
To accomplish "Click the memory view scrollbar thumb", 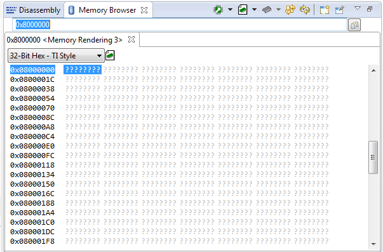I will [x=373, y=157].
